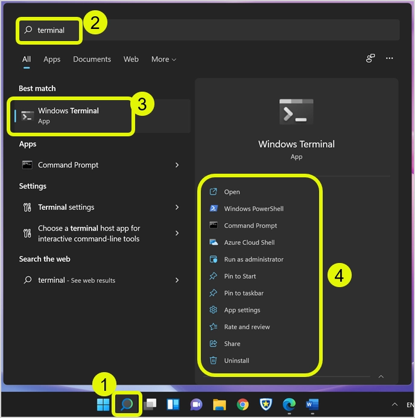415x418 pixels.
Task: Open File Explorer from the taskbar
Action: click(x=220, y=405)
